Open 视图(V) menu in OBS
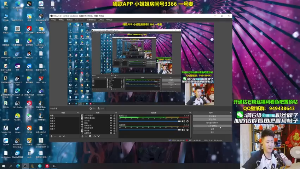The height and width of the screenshot is (169, 300). pyautogui.click(x=69, y=20)
